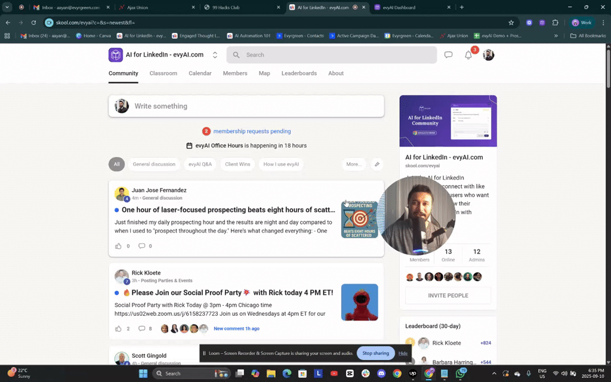Open the Leaderboards tab
The height and width of the screenshot is (382, 611).
[x=300, y=73]
